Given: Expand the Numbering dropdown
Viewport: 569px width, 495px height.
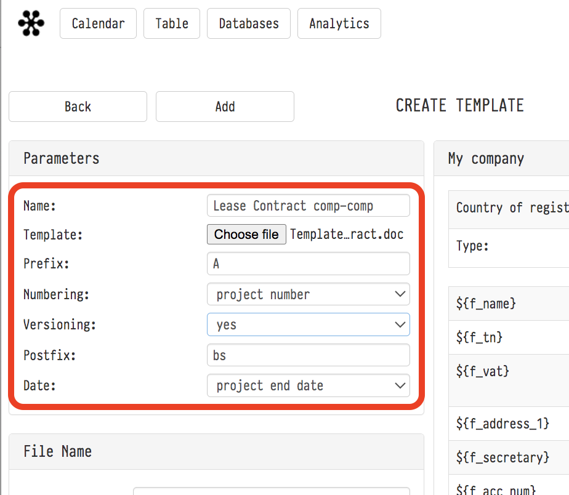Looking at the screenshot, I should pyautogui.click(x=308, y=294).
